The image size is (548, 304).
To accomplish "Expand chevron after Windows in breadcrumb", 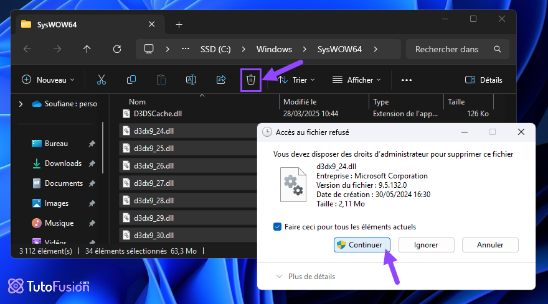I will 305,49.
